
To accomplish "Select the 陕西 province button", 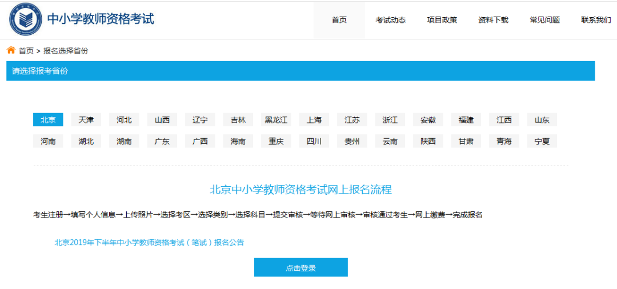I will click(x=428, y=141).
